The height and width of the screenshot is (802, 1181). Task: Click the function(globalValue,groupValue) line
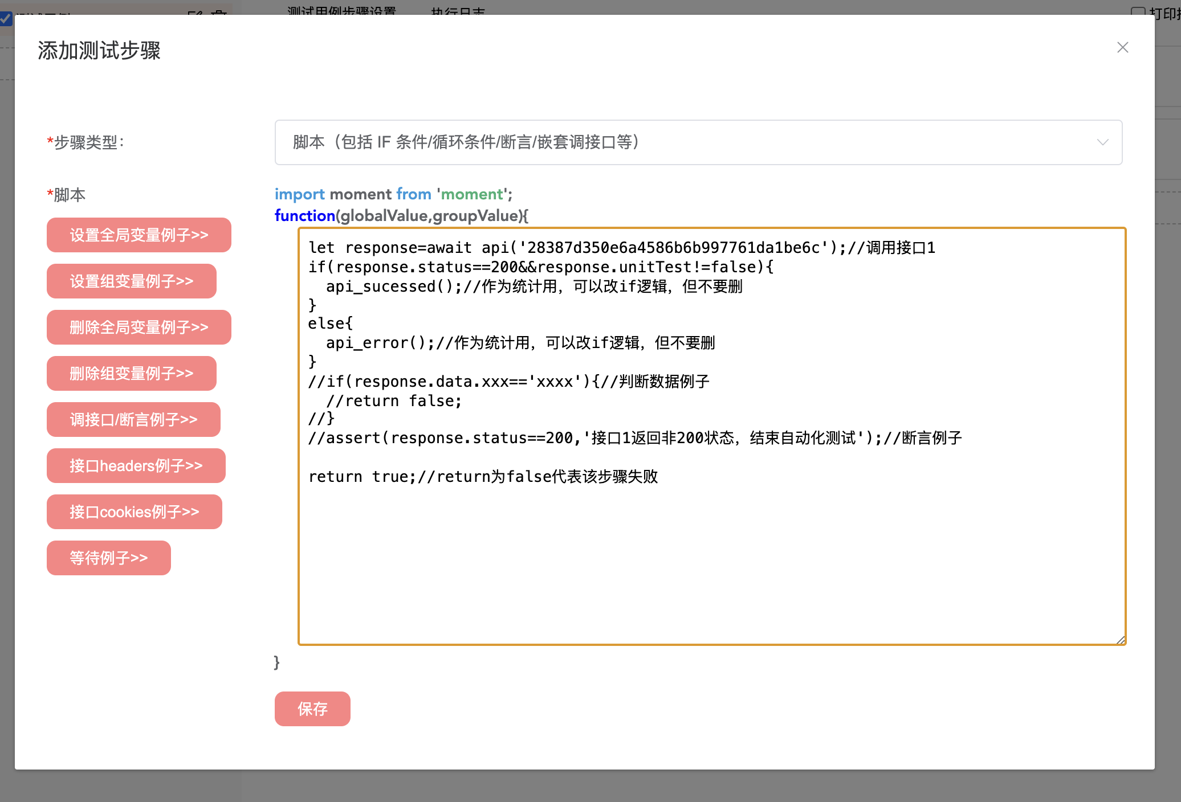(x=402, y=216)
